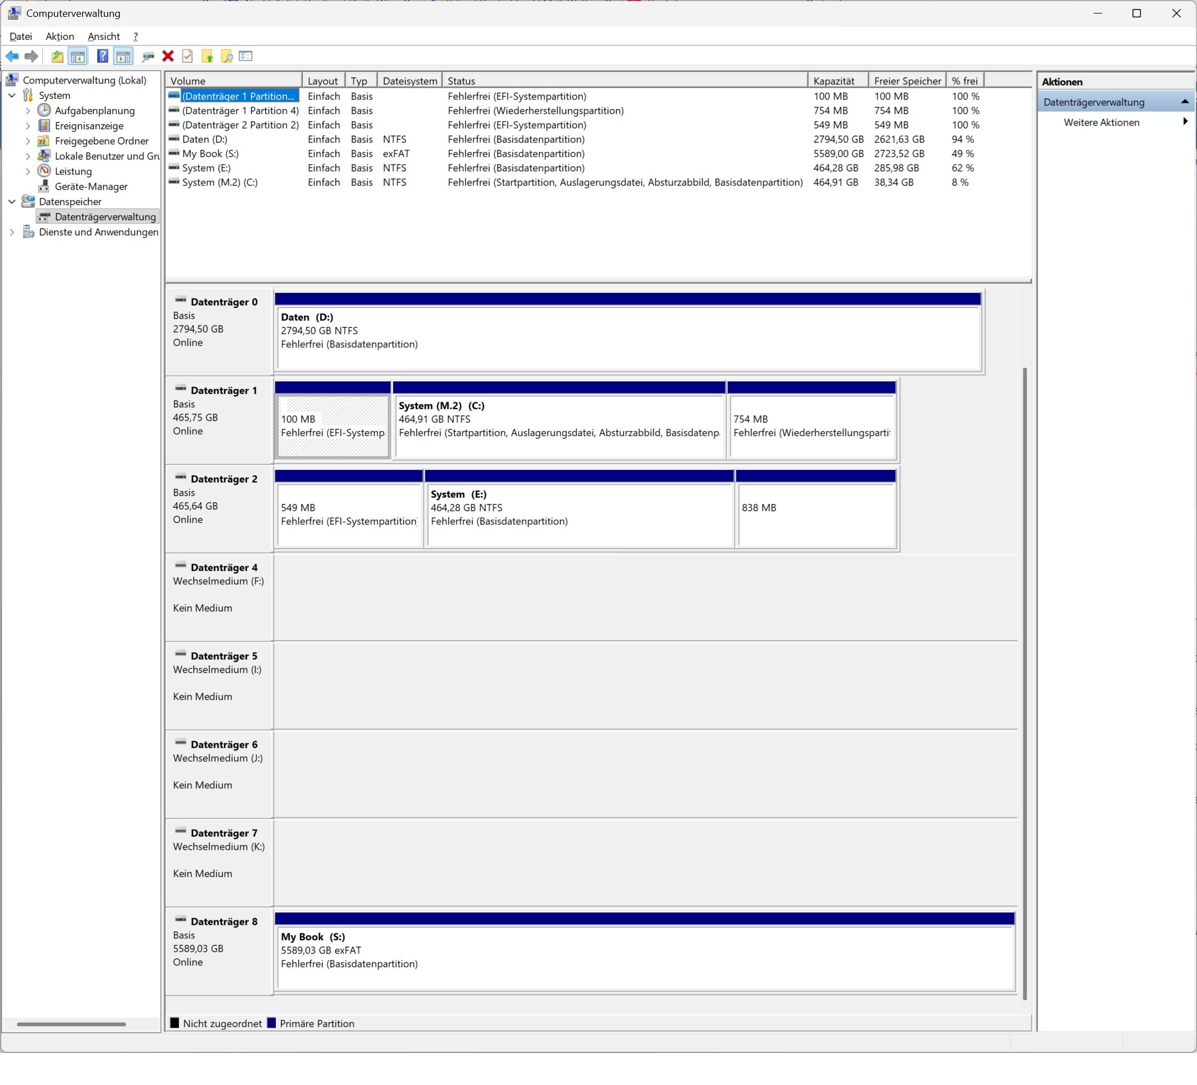Click the blue Help question mark icon
This screenshot has width=1197, height=1085.
[x=102, y=56]
